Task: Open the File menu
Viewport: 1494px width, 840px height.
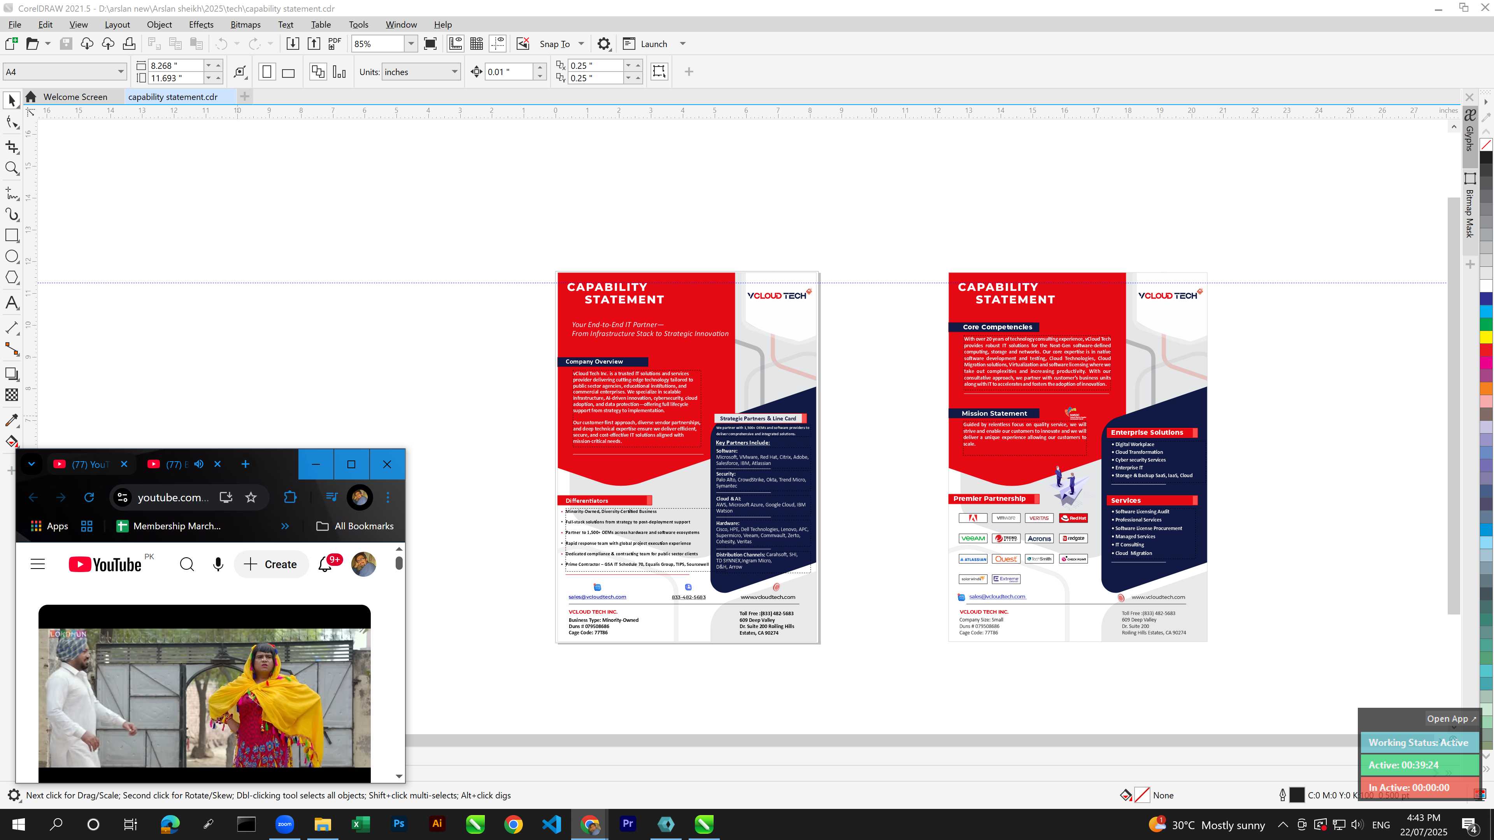Action: click(x=14, y=24)
